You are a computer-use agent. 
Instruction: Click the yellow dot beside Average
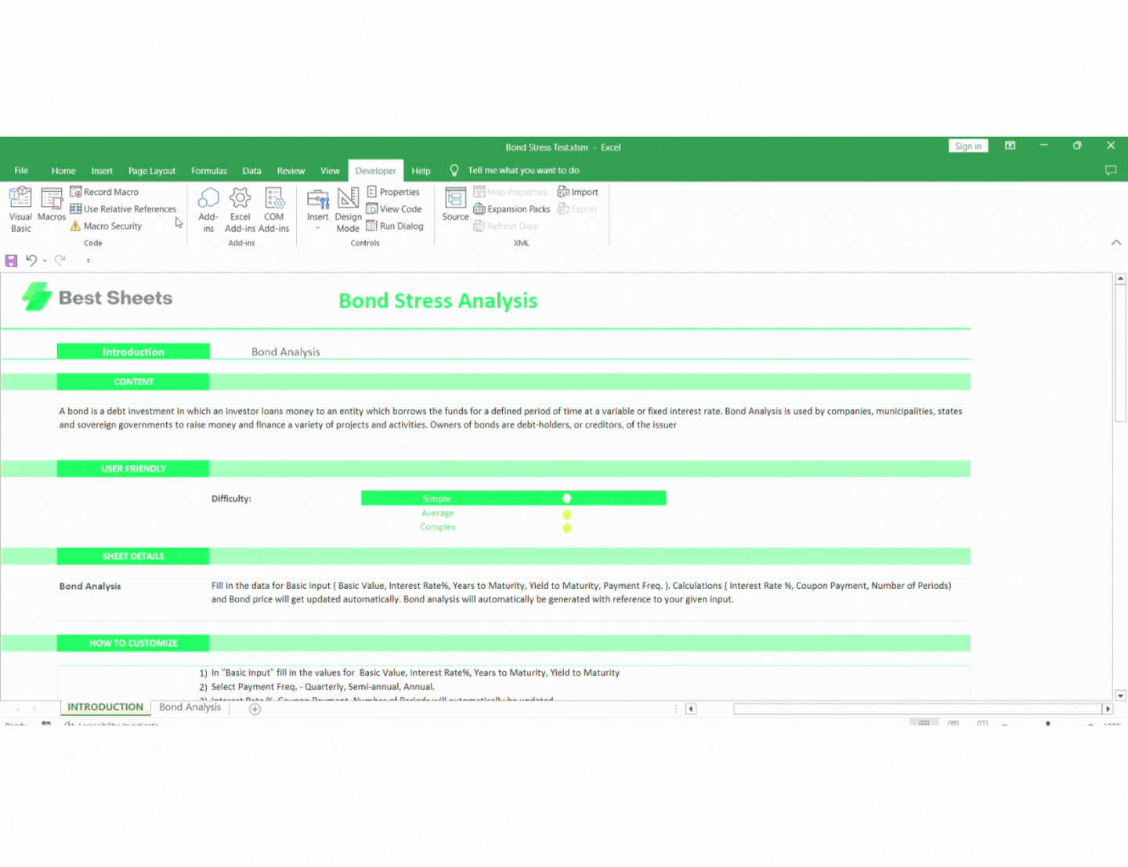point(567,515)
